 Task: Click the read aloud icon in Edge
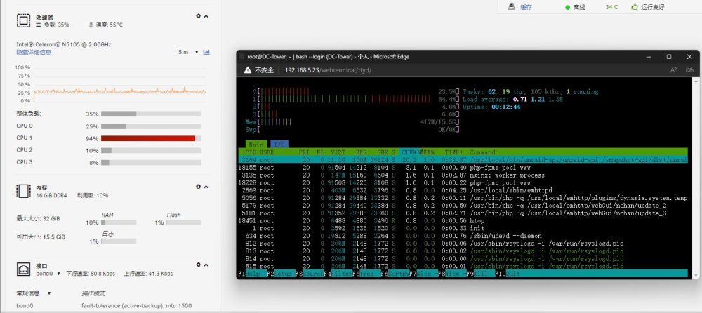coord(674,70)
